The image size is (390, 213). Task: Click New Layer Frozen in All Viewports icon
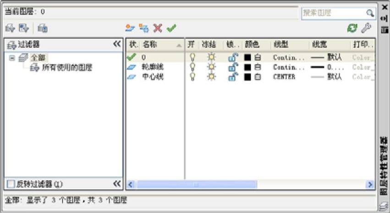[144, 28]
